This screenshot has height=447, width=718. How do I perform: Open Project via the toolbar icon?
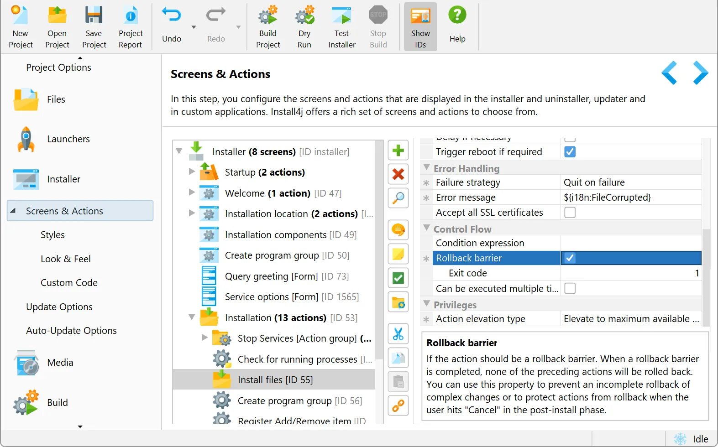(57, 26)
